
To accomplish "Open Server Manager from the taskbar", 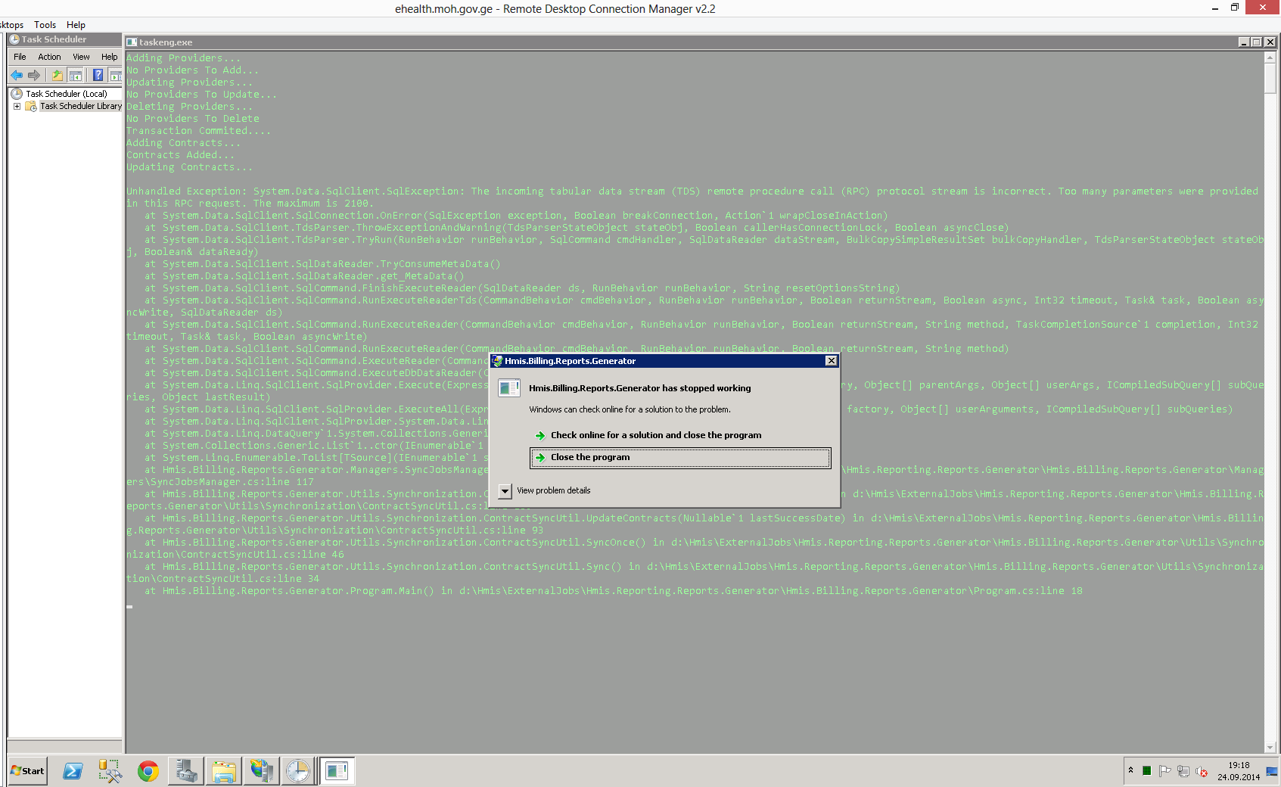I will pos(185,771).
